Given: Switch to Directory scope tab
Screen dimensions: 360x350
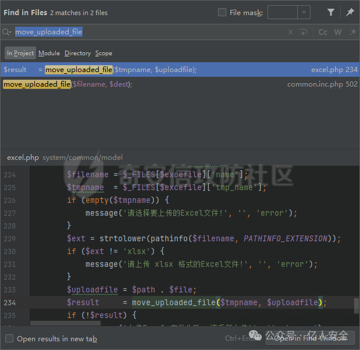Looking at the screenshot, I should coord(77,53).
